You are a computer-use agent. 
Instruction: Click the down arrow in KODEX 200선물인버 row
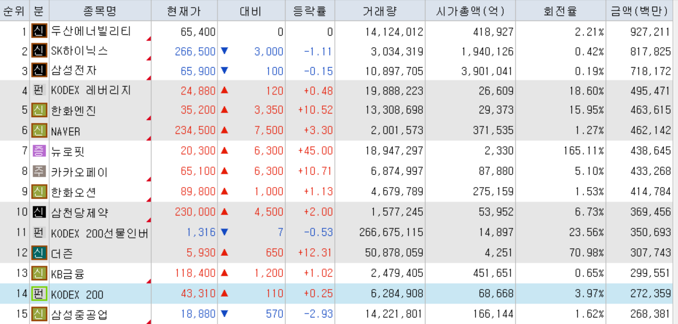224,233
